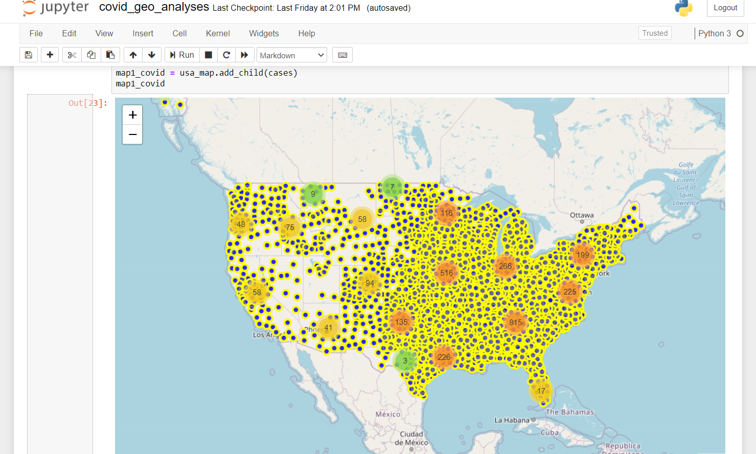The height and width of the screenshot is (454, 756).
Task: Restart the kernel circular arrow icon
Action: tap(226, 55)
